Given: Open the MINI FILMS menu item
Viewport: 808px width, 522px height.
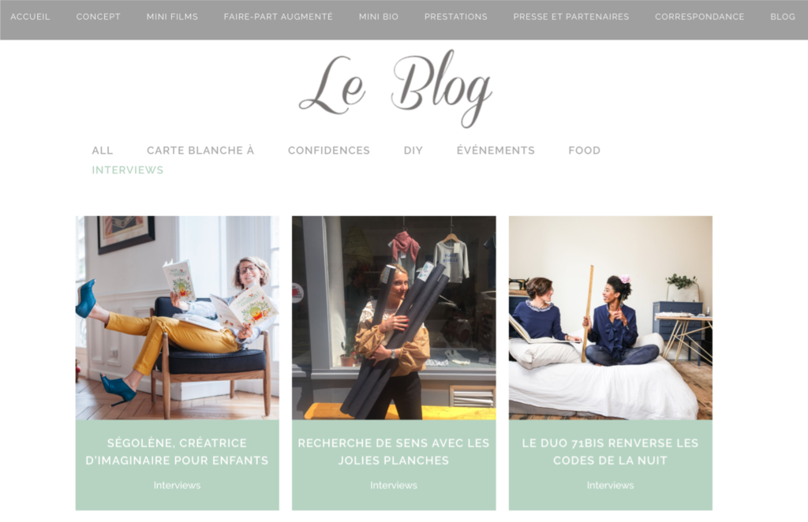Looking at the screenshot, I should [x=172, y=17].
